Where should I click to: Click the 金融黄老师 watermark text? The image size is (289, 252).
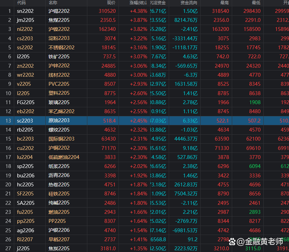click(x=264, y=242)
